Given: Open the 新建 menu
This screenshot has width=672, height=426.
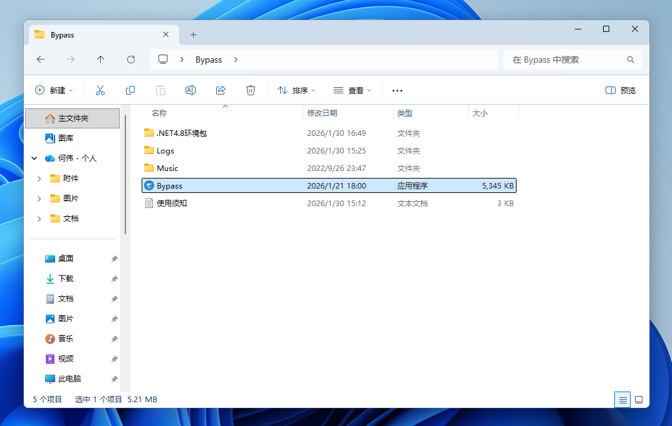Looking at the screenshot, I should point(55,90).
